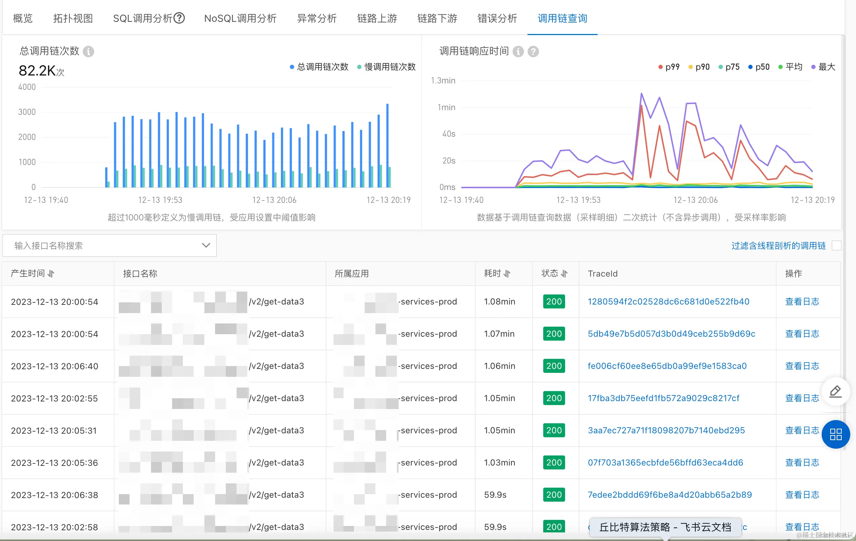
Task: Open trace 1280594f2c02528dc6c681d0e522fb40
Action: pyautogui.click(x=668, y=302)
